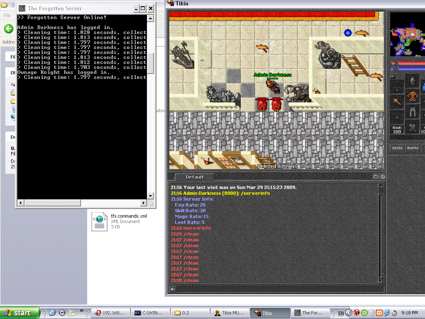Click the axe-wielding statue on the left wall
Viewport: 425px width, 319px height.
(x=183, y=55)
